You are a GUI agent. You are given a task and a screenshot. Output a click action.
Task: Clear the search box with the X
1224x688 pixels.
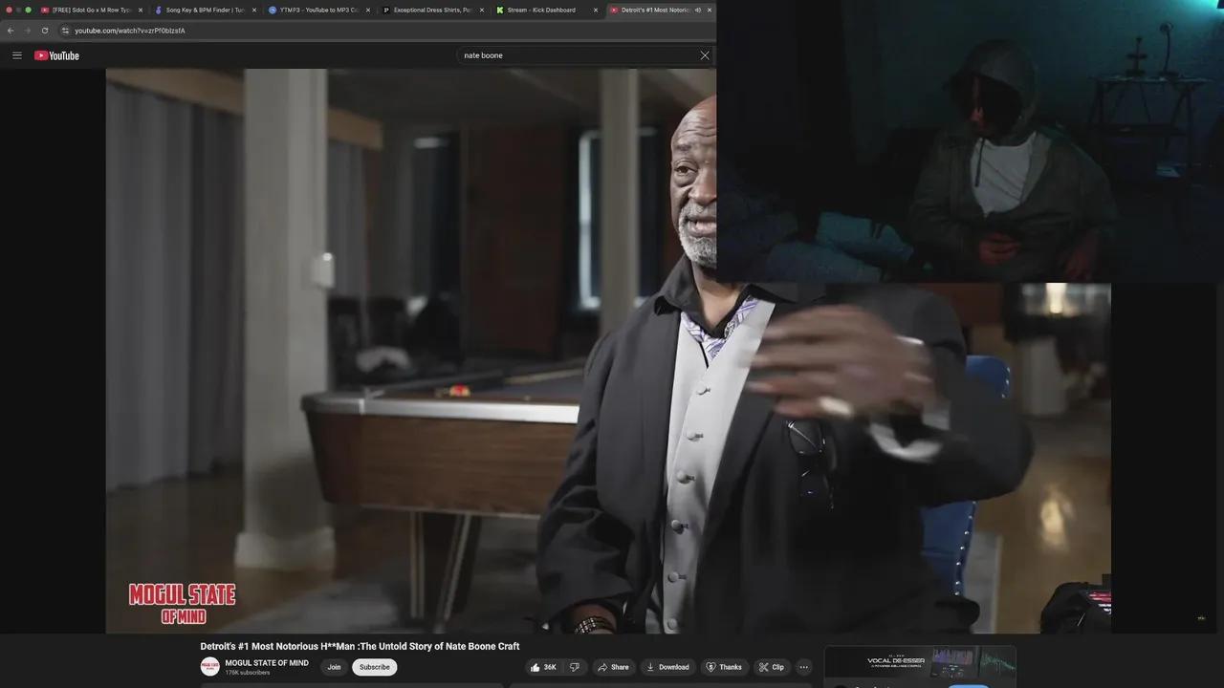[705, 55]
